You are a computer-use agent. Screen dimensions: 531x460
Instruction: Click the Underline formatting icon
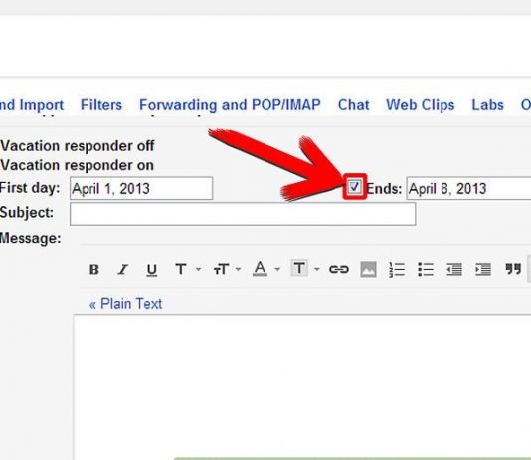click(x=152, y=270)
